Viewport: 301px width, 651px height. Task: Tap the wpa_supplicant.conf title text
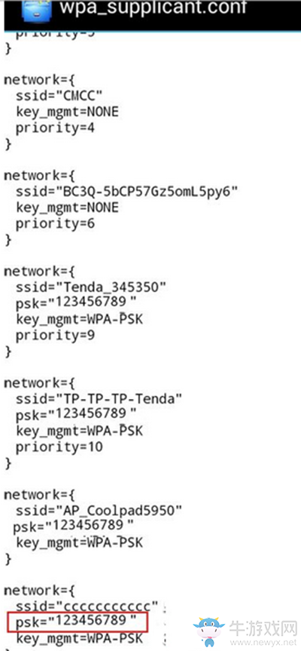(x=153, y=8)
